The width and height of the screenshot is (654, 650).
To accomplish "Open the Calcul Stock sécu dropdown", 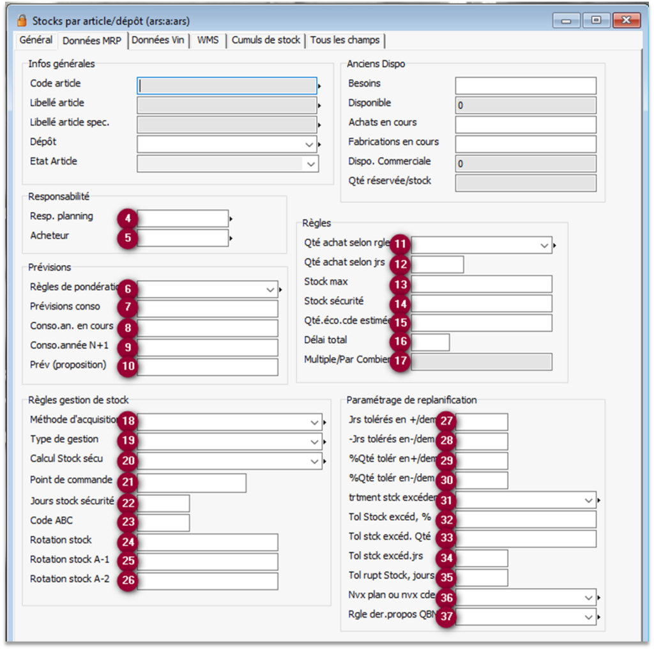I will click(314, 461).
